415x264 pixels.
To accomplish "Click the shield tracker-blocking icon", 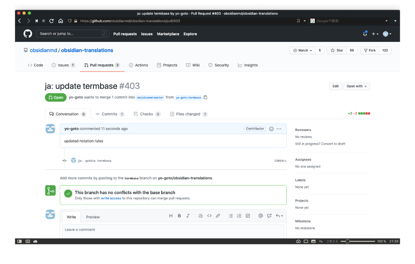I will tap(70, 21).
